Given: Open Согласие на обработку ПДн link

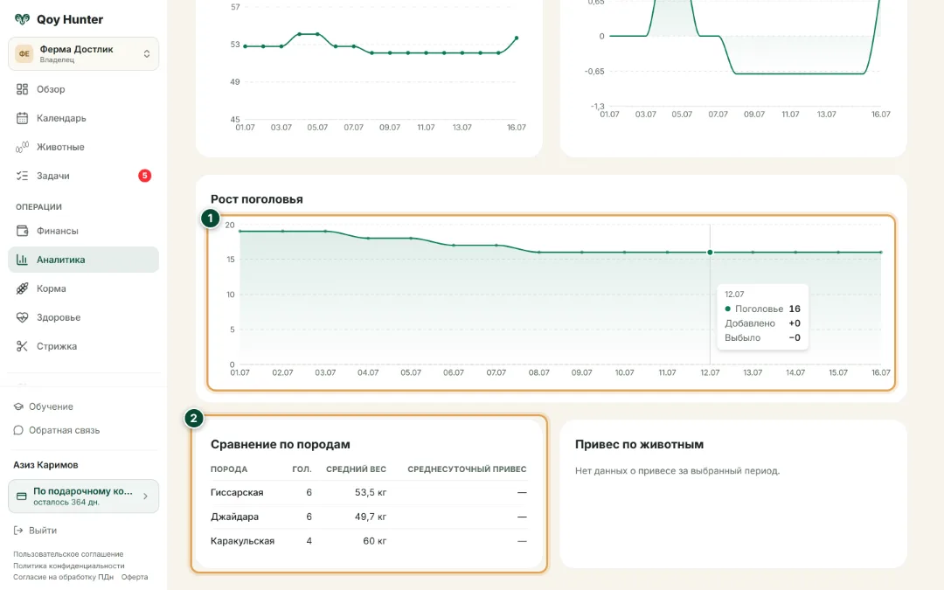Looking at the screenshot, I should [x=63, y=577].
